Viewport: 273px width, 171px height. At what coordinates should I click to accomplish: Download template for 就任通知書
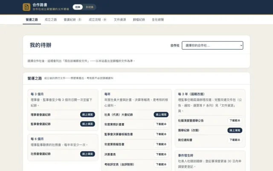pyautogui.click(x=235, y=140)
